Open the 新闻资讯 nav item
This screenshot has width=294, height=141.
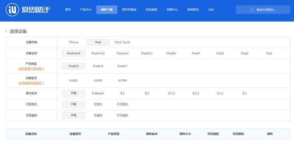coord(193,10)
